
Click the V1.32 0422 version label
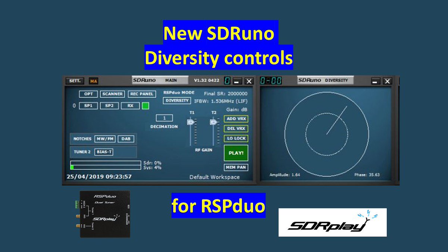click(207, 80)
